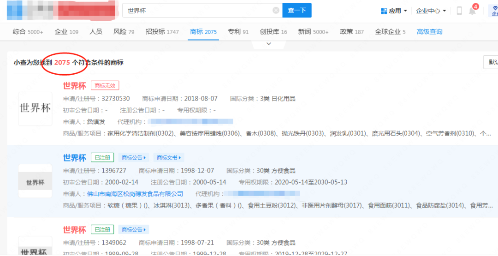The height and width of the screenshot is (256, 498).
Task: Click trademark thumbnail for registration 1396727
Action: point(35,181)
